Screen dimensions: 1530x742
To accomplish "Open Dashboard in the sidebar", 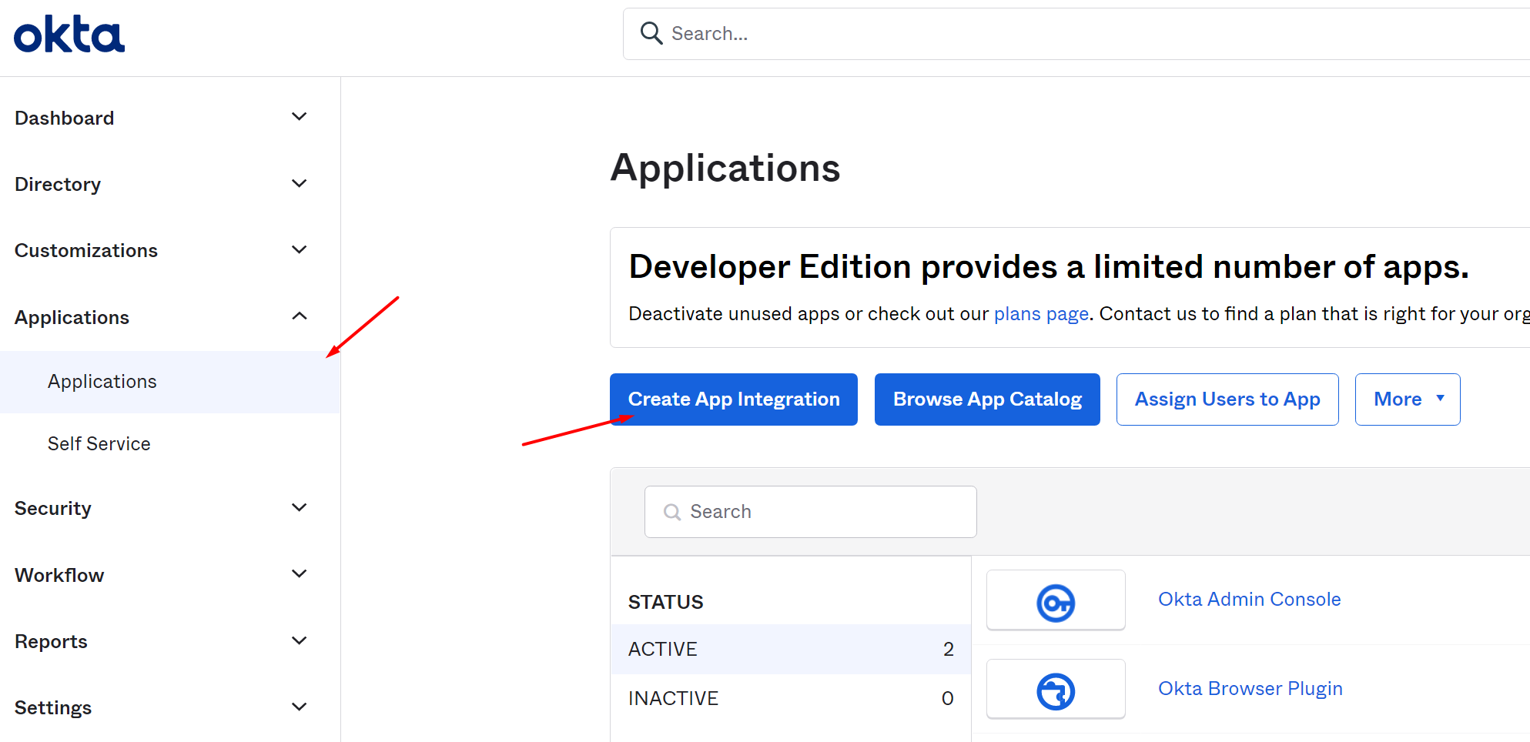I will coord(65,118).
